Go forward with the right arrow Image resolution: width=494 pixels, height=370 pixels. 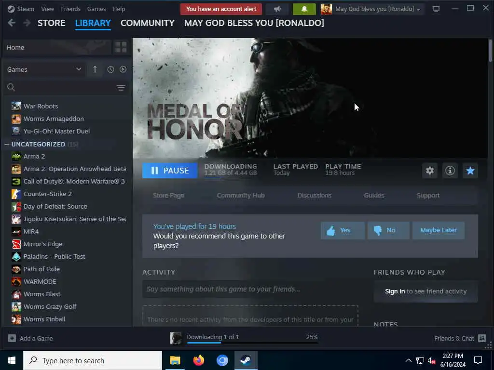click(x=27, y=23)
